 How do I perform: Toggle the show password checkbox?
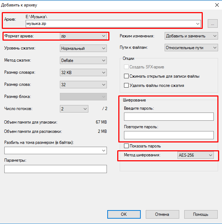(126, 146)
